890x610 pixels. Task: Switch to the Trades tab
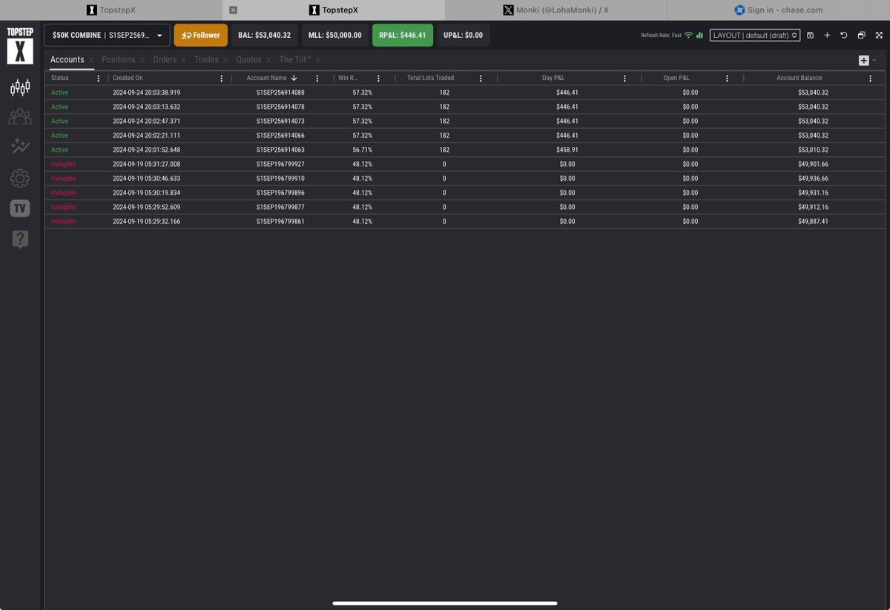click(206, 59)
